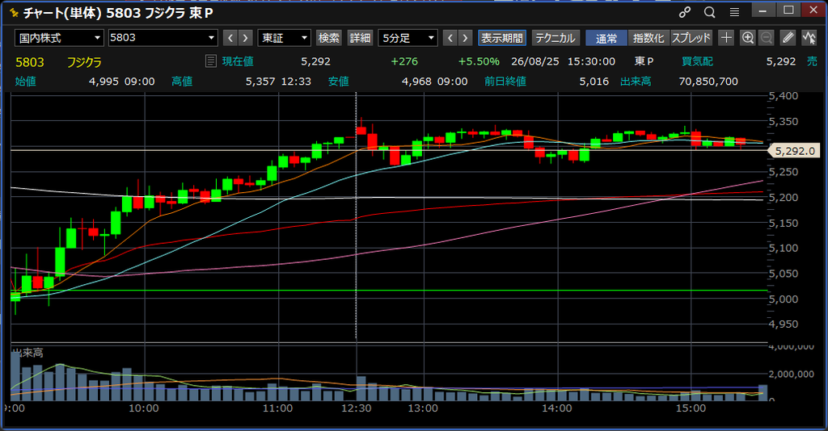Click next arrow right of 5分足
Viewport: 828px width, 431px height.
[465, 38]
